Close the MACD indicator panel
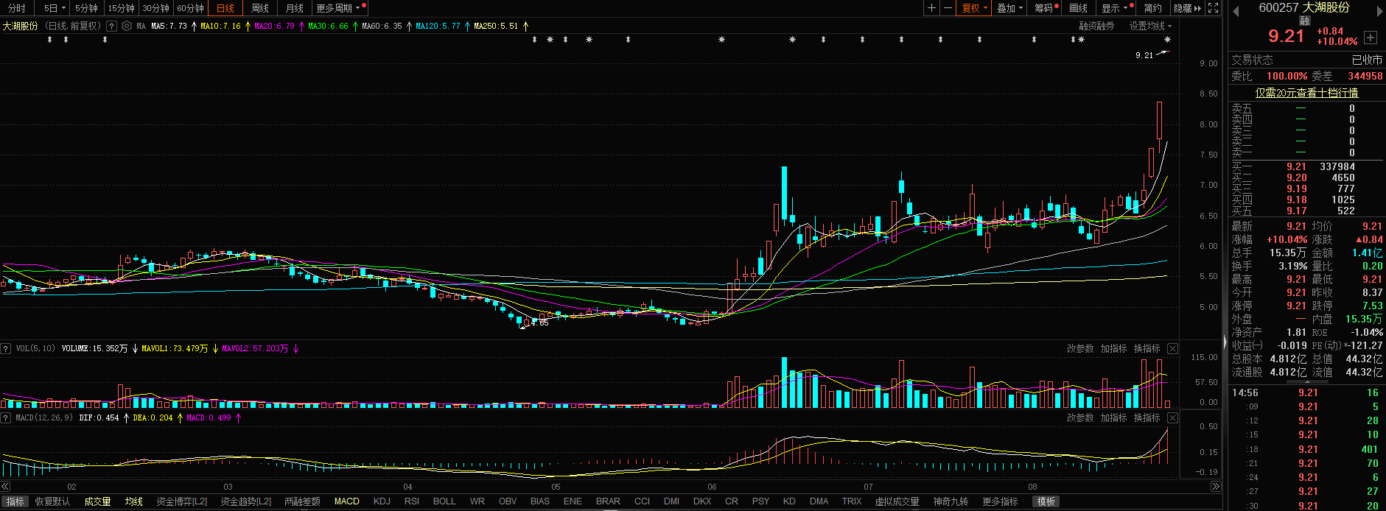Screen dimensions: 1386x511 click(1172, 417)
